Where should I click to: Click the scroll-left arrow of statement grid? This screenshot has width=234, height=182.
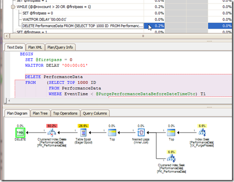tap(7, 36)
